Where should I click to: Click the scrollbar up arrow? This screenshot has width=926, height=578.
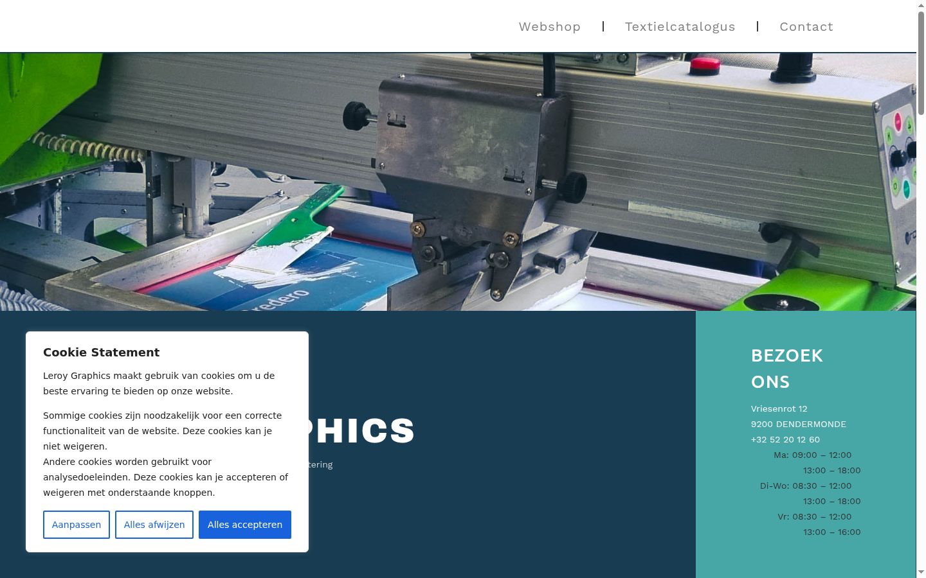coord(921,5)
